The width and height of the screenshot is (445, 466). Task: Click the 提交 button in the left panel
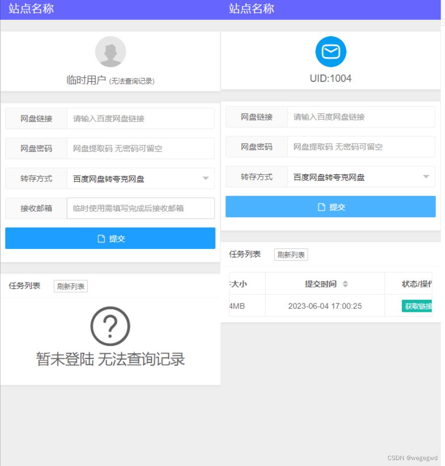tap(110, 238)
